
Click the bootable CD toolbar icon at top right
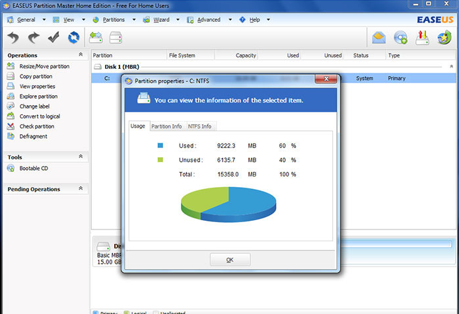click(x=400, y=38)
